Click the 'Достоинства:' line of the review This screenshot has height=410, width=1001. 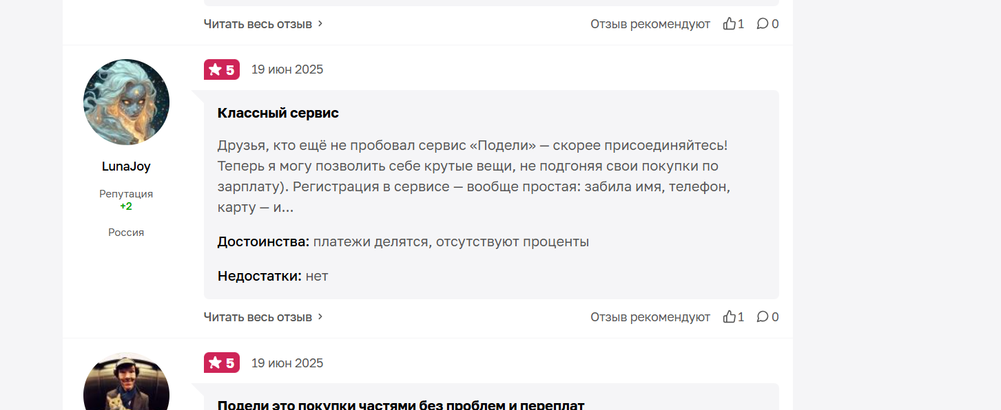(x=403, y=242)
